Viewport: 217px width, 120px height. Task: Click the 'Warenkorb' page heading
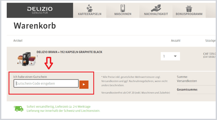tap(35, 26)
